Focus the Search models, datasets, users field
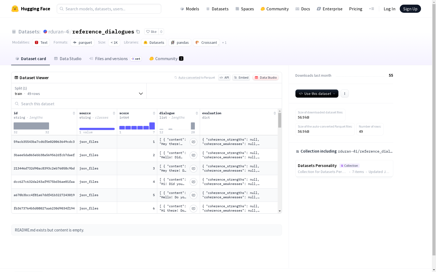This screenshot has width=436, height=272. [x=109, y=9]
